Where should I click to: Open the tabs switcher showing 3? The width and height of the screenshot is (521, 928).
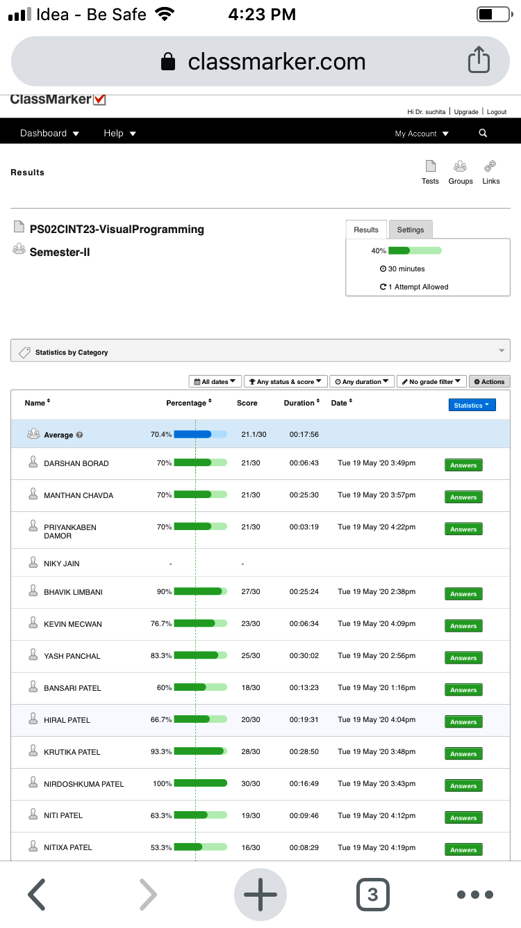pos(373,895)
